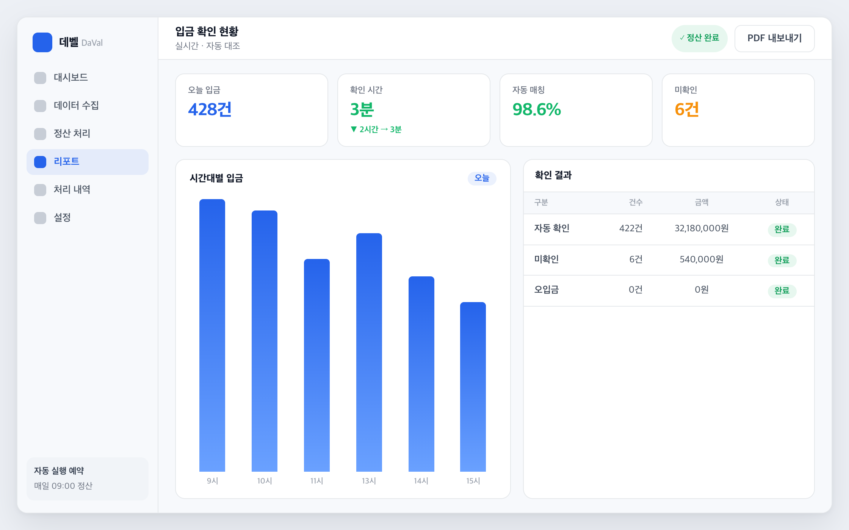Click the 대시보드 sidebar icon

coord(40,78)
